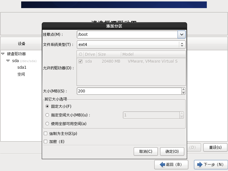This screenshot has height=171, width=228.
Task: Decrease the size (MB) with the down arrow
Action: click(x=183, y=93)
